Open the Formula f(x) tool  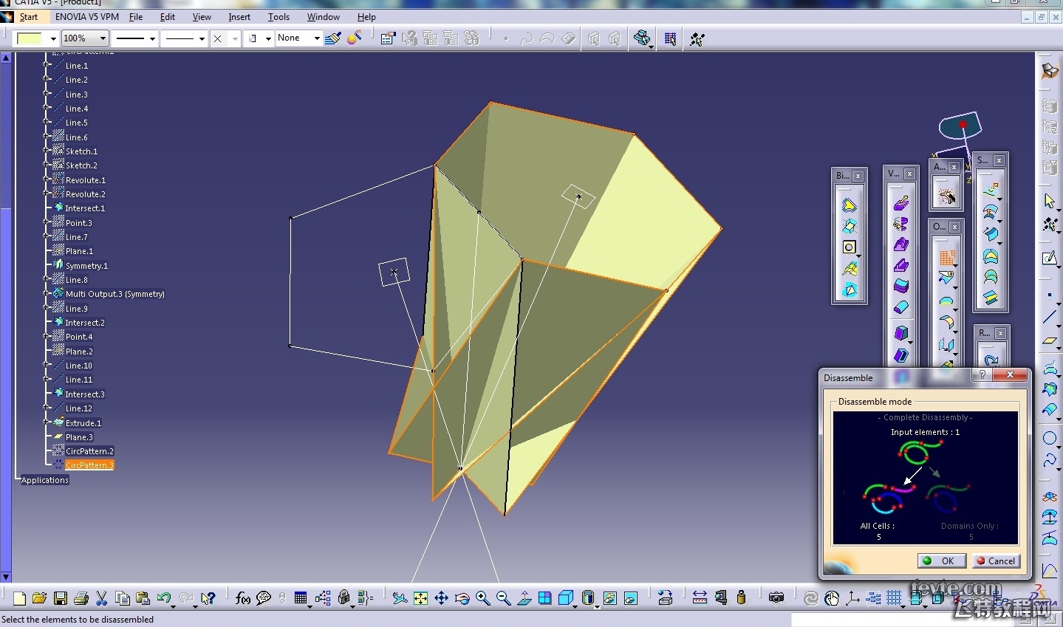point(242,598)
